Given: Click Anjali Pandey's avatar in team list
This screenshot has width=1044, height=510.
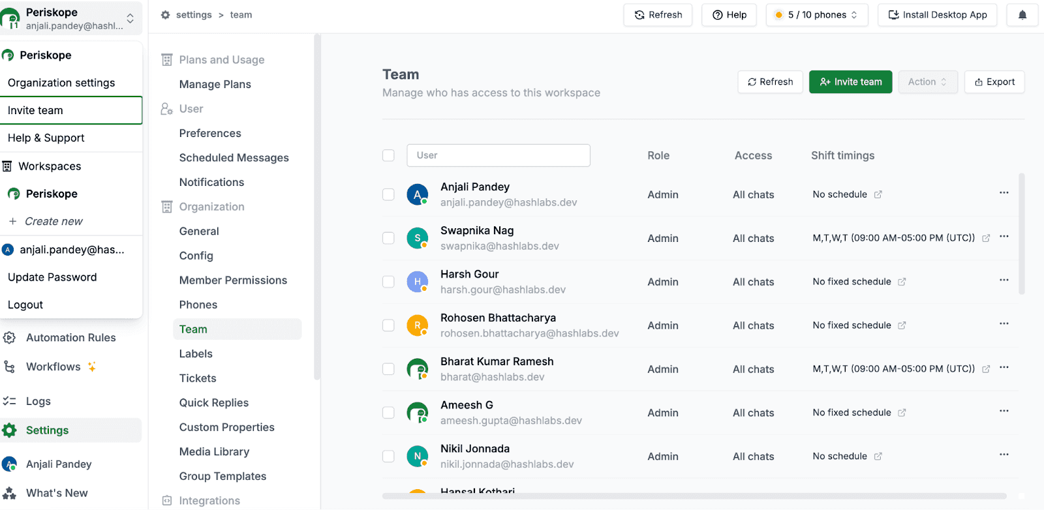Looking at the screenshot, I should (417, 194).
